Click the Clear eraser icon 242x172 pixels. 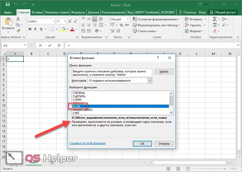[x=215, y=31]
